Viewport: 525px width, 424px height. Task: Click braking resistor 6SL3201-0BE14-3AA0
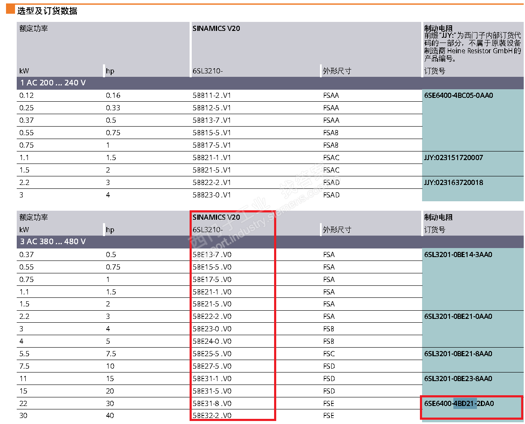pyautogui.click(x=458, y=254)
